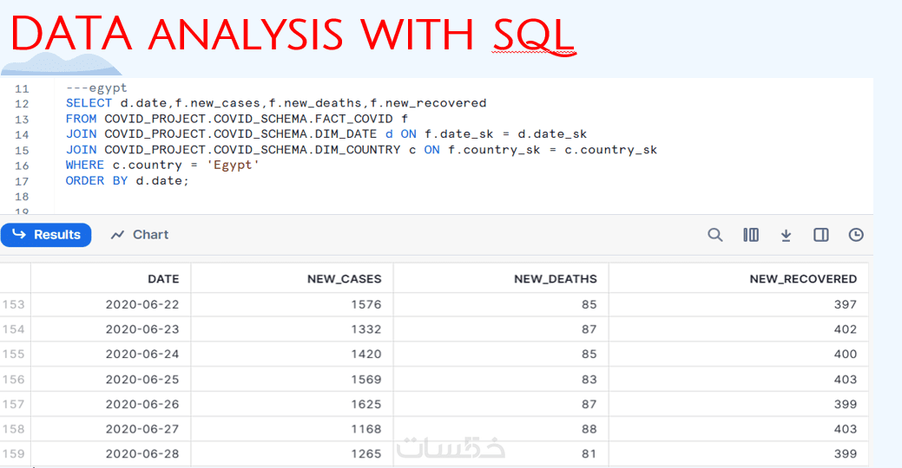Select the new cases value 1576
The height and width of the screenshot is (468, 902).
pos(366,304)
